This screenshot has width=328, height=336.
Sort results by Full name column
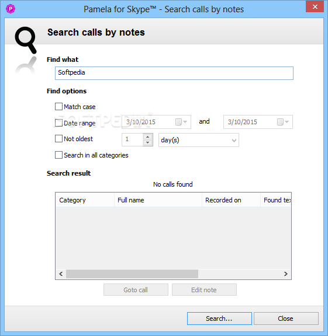coord(158,200)
